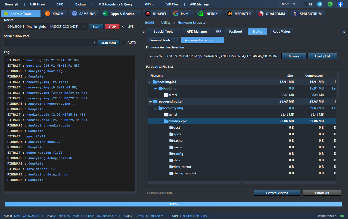The height and width of the screenshot is (219, 348).
Task: Click the 100% progress bar
Action: [x=173, y=204]
